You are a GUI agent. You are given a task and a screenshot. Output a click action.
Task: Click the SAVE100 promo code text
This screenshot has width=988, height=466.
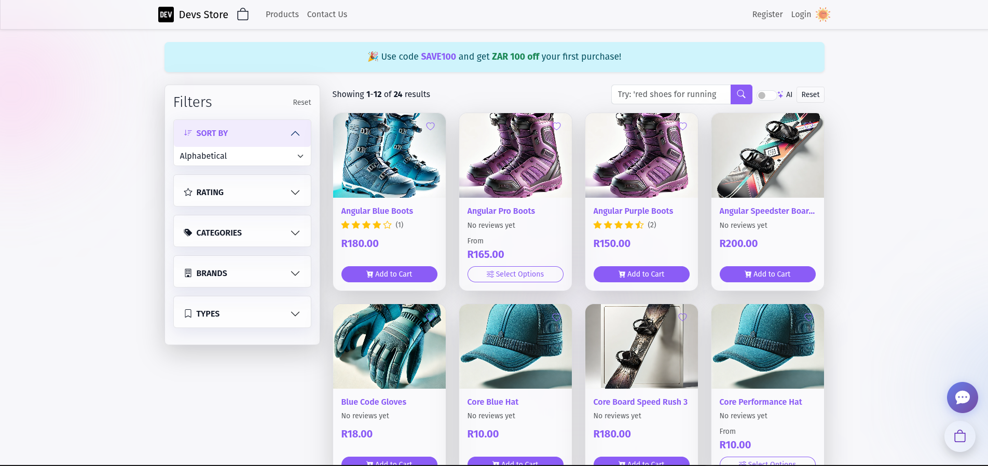(x=438, y=57)
